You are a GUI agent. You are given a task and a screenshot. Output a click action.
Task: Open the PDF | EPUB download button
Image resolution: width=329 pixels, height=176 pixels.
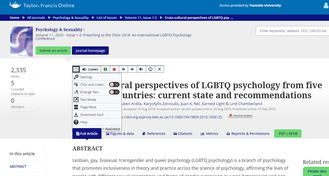288,134
